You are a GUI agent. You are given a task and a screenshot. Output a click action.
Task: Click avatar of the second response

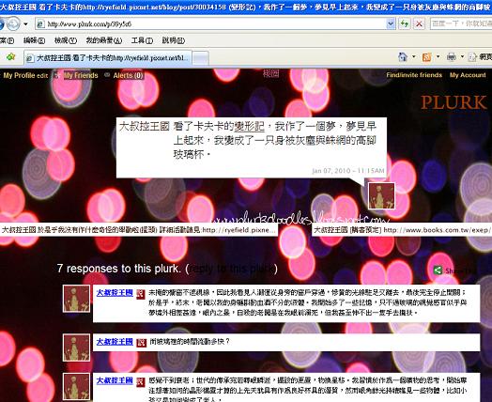tap(77, 348)
